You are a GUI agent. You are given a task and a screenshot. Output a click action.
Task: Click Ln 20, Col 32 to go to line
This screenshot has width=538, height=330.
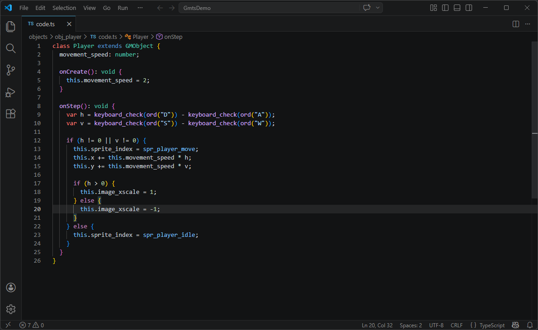point(377,325)
